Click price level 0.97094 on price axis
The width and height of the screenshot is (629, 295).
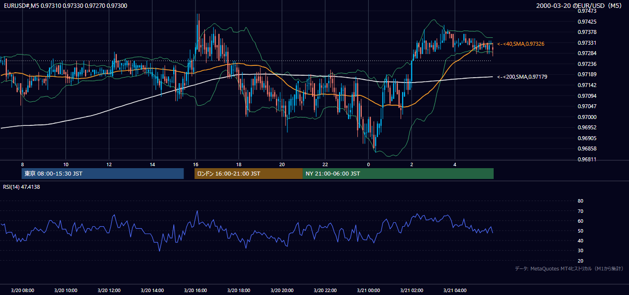587,96
